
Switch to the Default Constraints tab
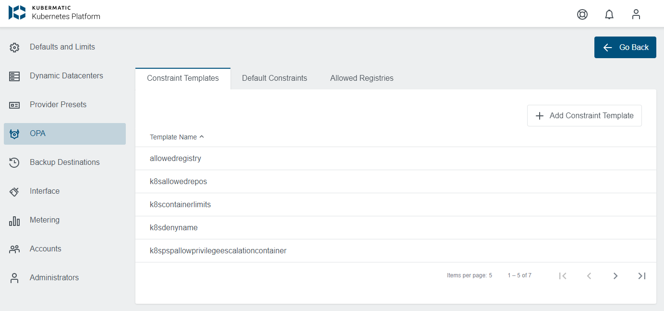pos(274,78)
